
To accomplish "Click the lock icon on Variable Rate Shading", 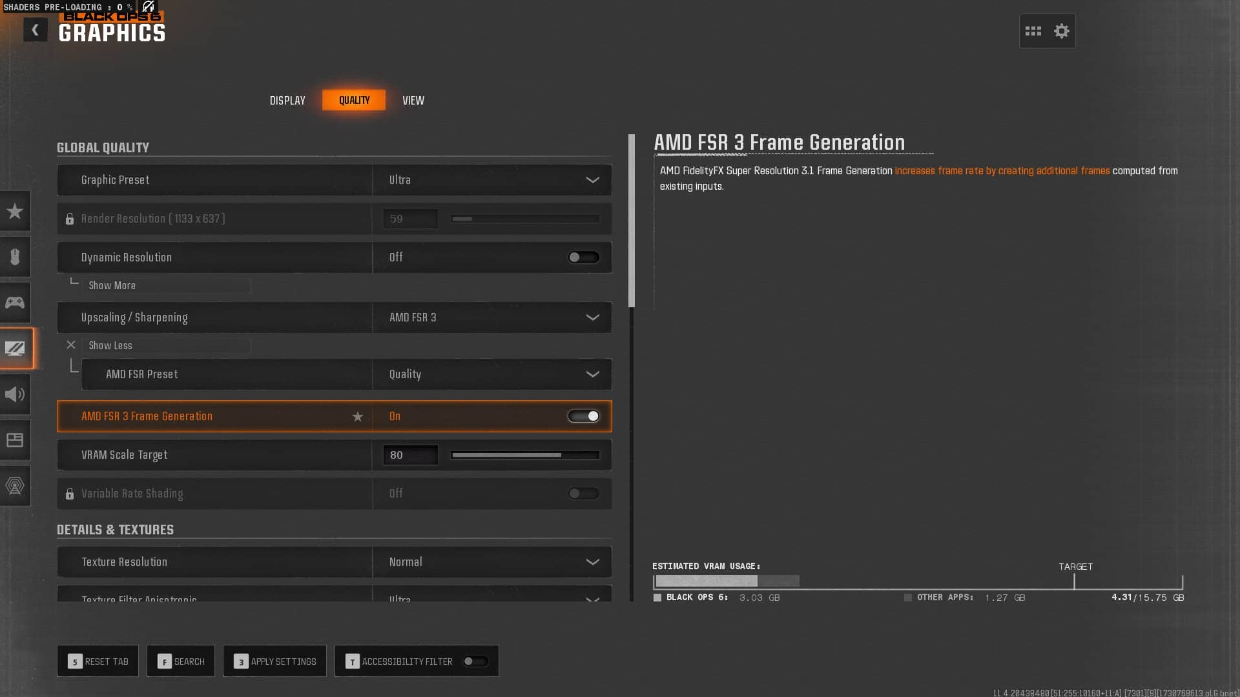I will [x=70, y=494].
